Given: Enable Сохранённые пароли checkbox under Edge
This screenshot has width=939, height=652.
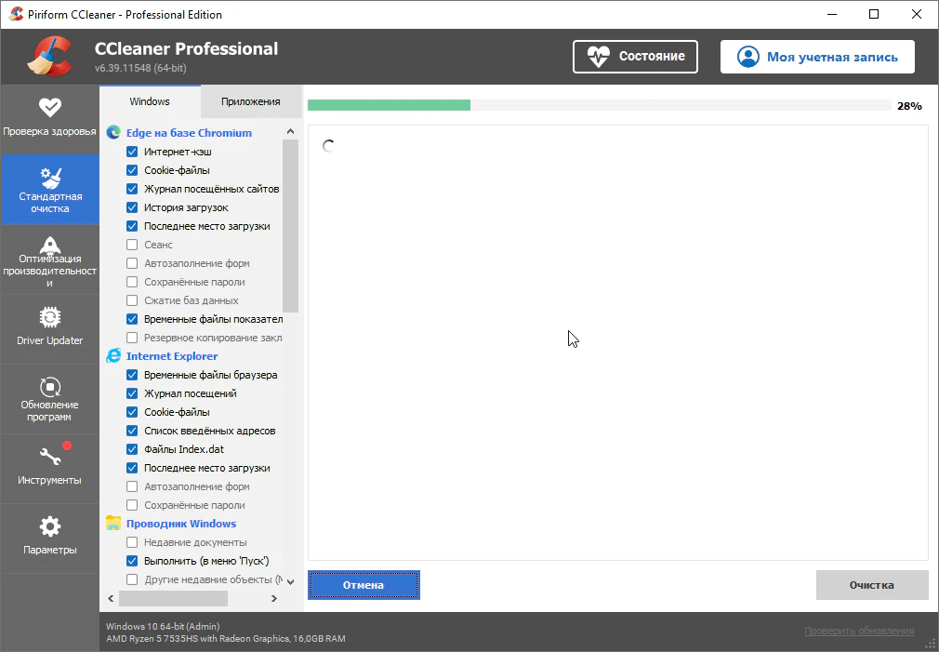Looking at the screenshot, I should pos(132,282).
